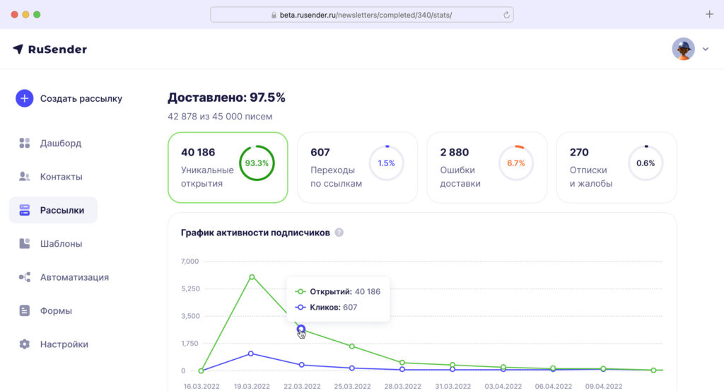Viewport: 724px width, 391px height.
Task: Switch to the Ошибки доставки stats card
Action: point(486,168)
